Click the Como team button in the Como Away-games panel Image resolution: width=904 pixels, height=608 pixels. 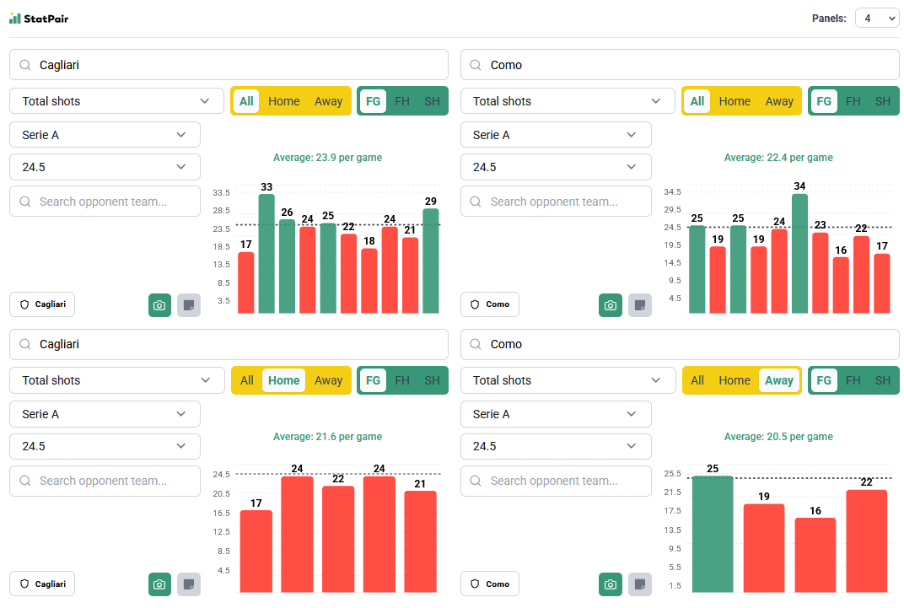coord(490,584)
